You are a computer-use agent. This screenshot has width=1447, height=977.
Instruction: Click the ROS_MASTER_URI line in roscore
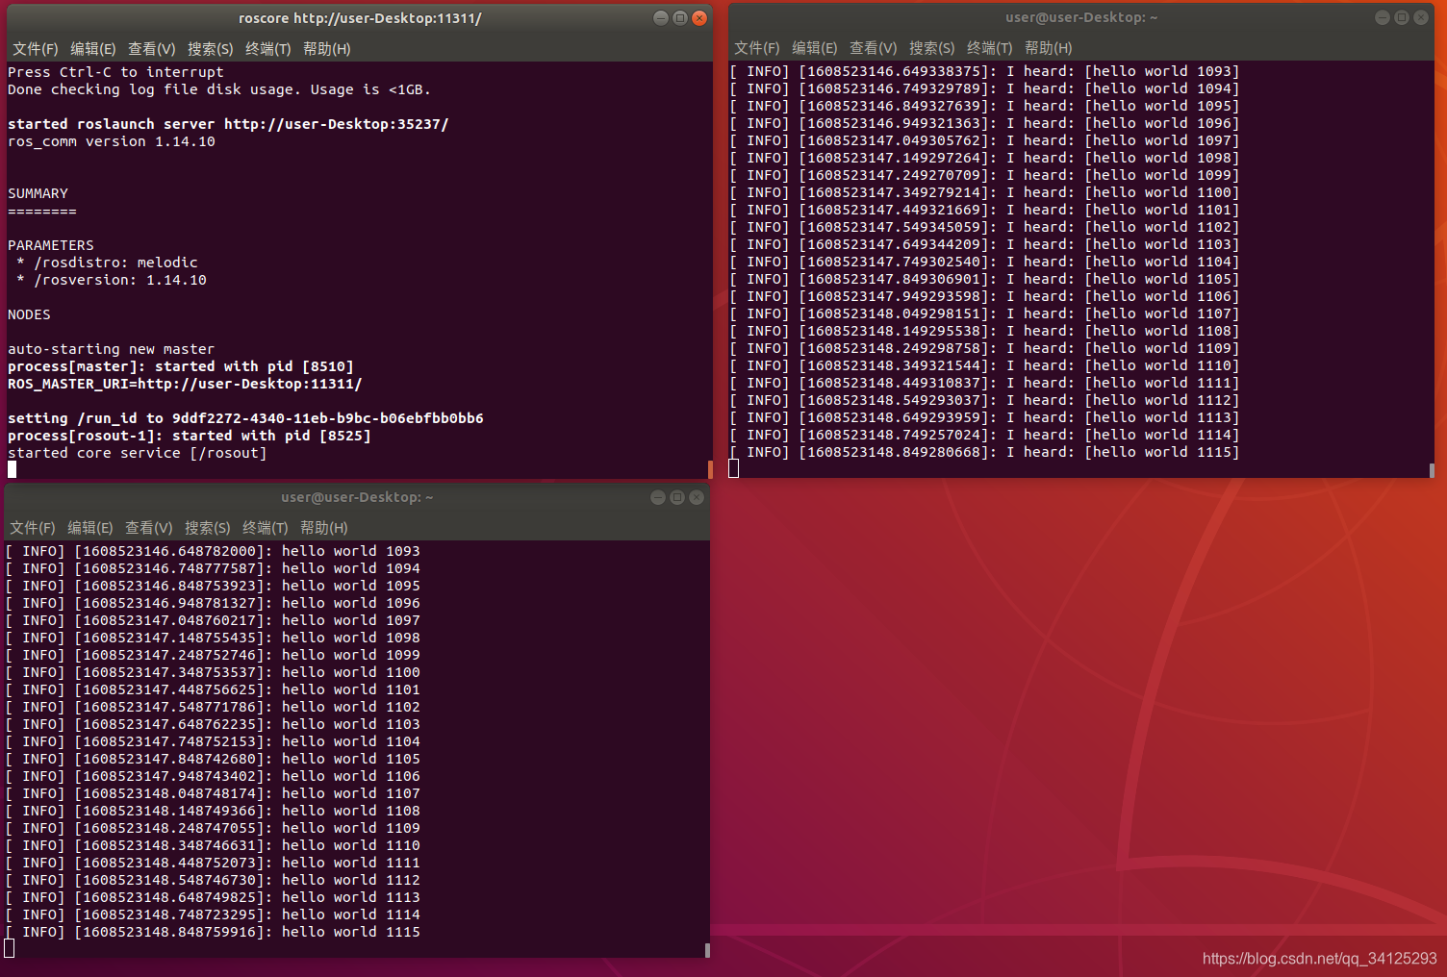click(185, 384)
